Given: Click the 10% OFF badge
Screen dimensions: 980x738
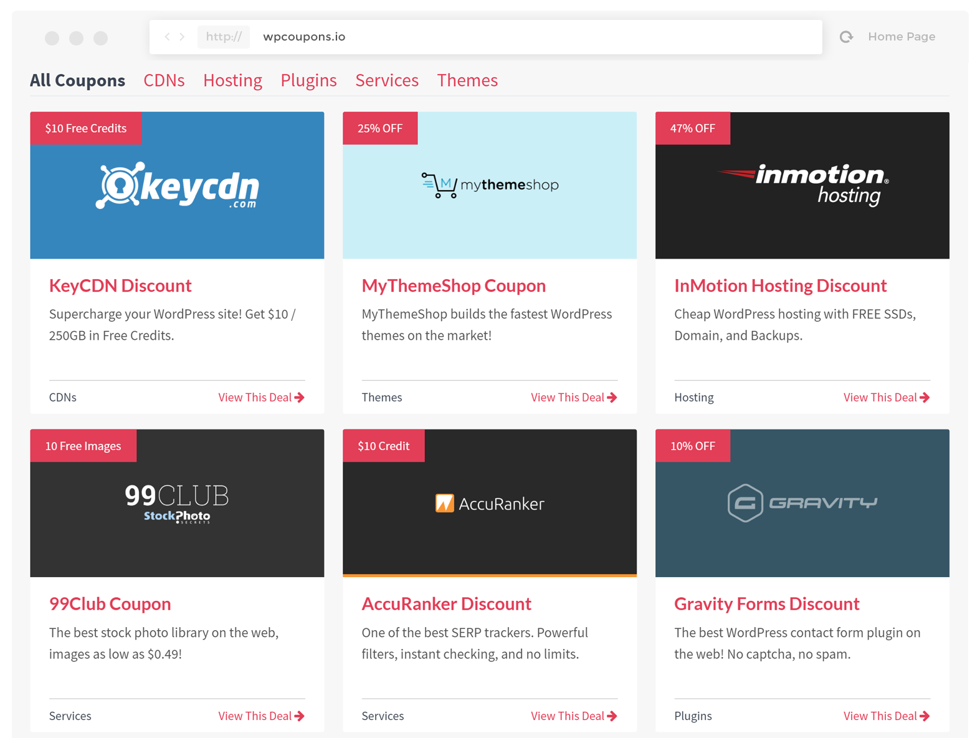Looking at the screenshot, I should [x=693, y=446].
